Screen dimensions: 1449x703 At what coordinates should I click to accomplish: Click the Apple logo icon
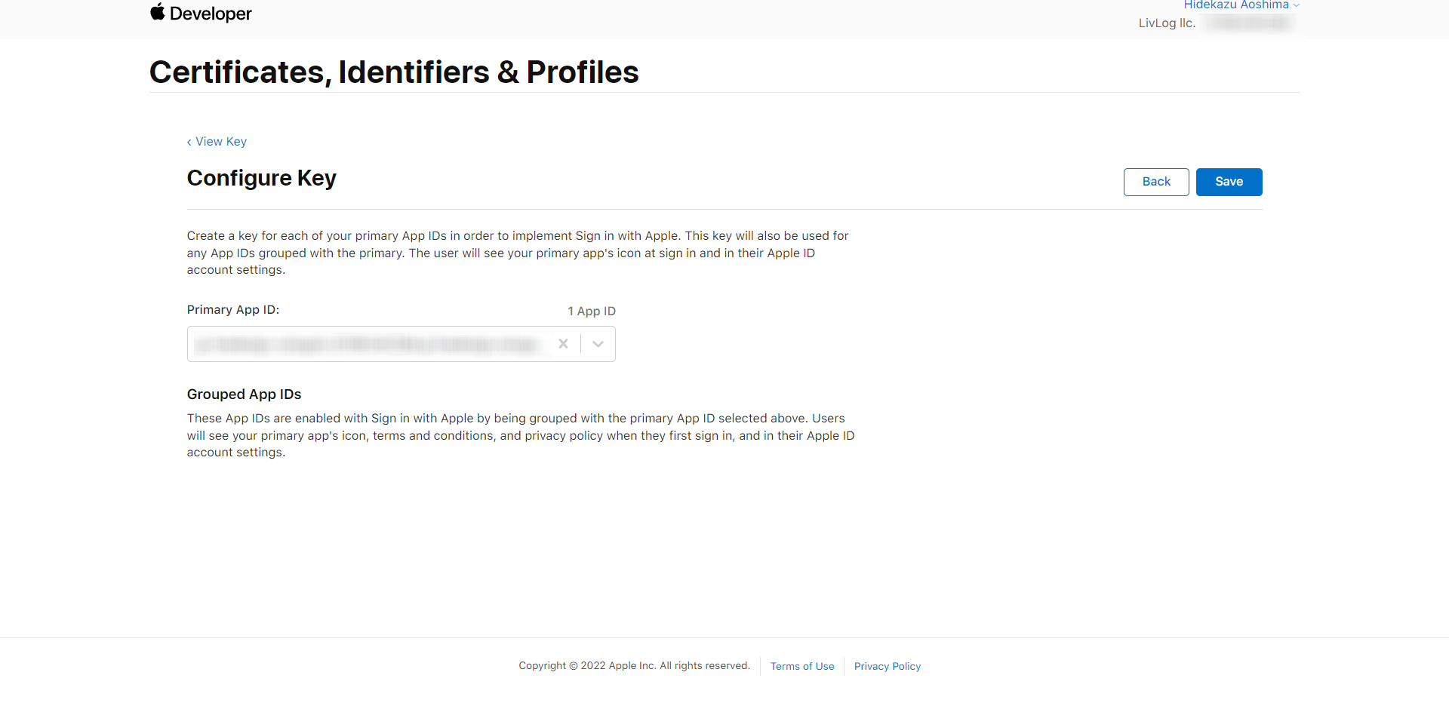(157, 12)
